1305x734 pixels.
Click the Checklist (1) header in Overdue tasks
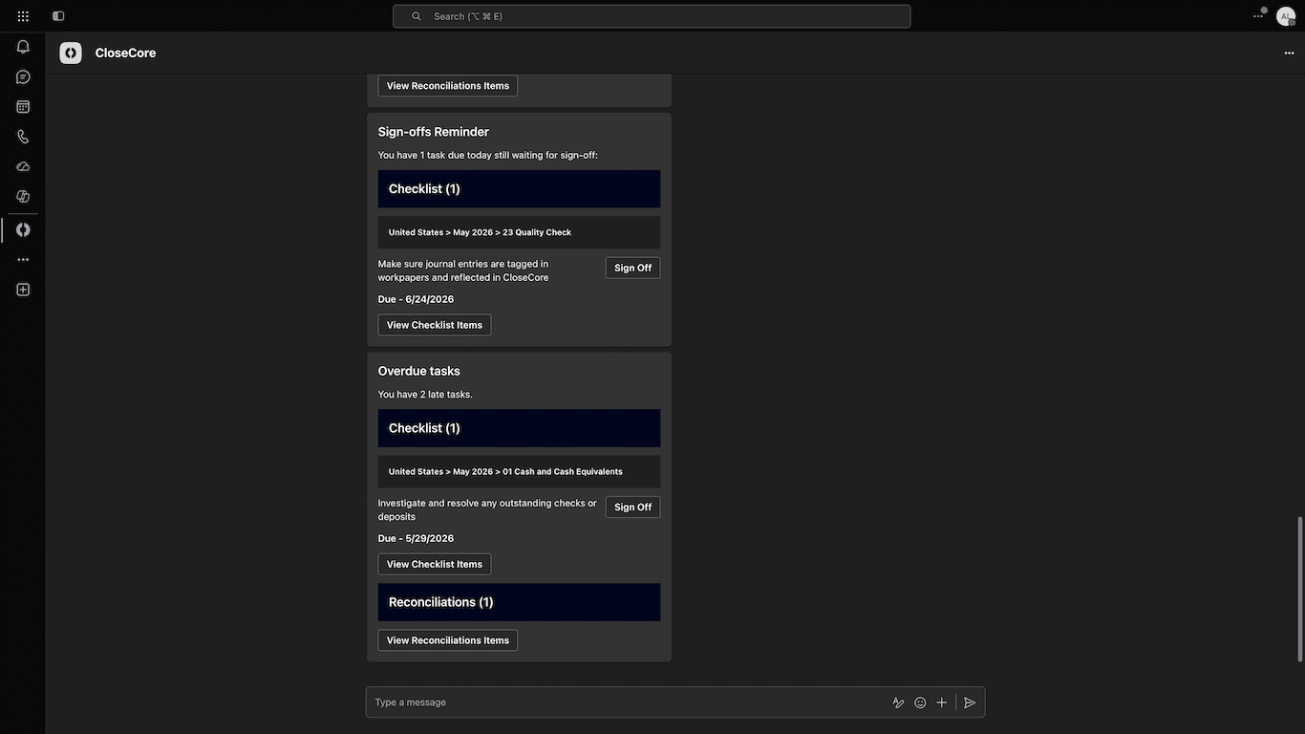(519, 428)
